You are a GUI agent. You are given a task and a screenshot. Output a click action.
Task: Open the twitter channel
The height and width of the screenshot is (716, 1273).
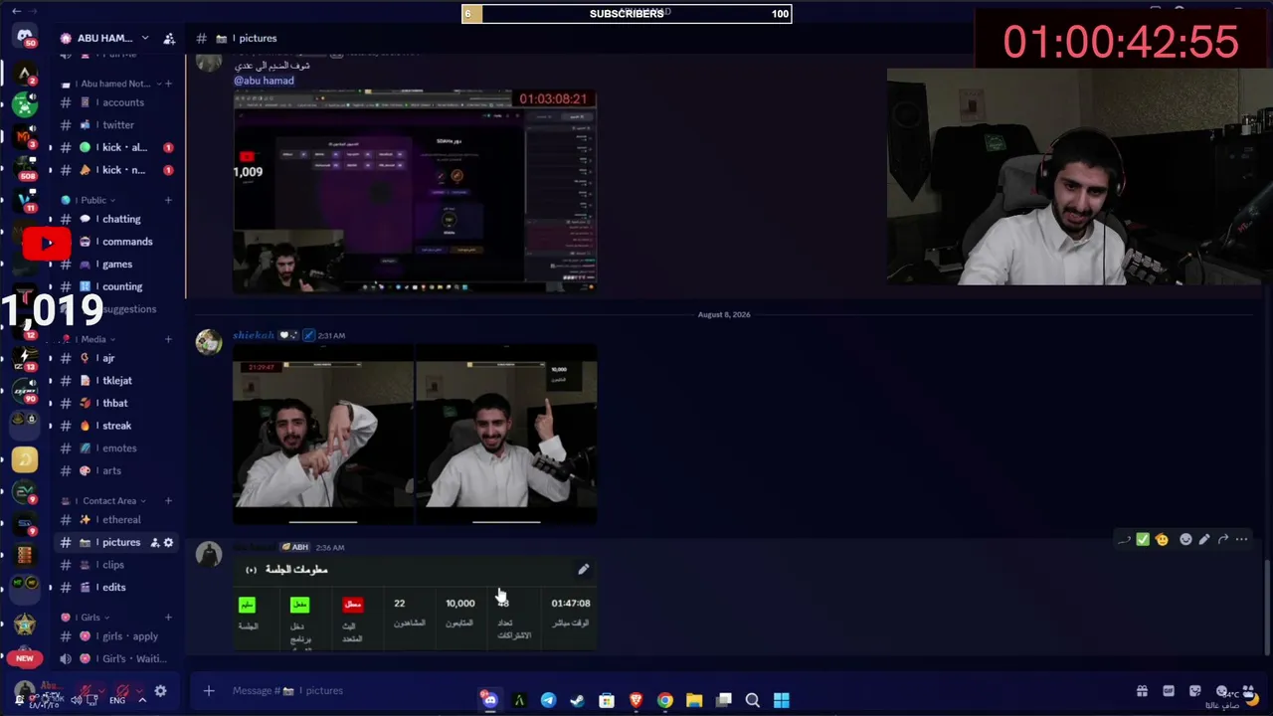click(116, 125)
